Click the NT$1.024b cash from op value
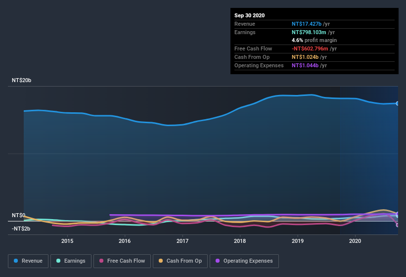This screenshot has height=277, width=406. 305,57
